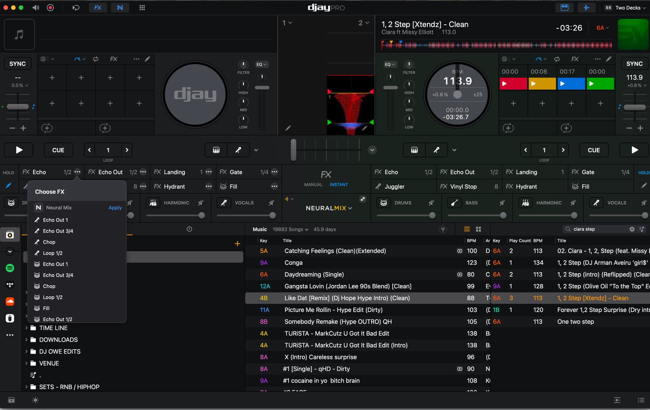Open the SoundCloud library source
The height and width of the screenshot is (410, 650).
[10, 301]
